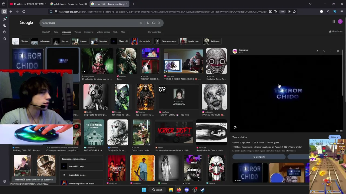Open the Firefox extensions puzzle icon
This screenshot has height=194, width=346.
click(x=328, y=12)
